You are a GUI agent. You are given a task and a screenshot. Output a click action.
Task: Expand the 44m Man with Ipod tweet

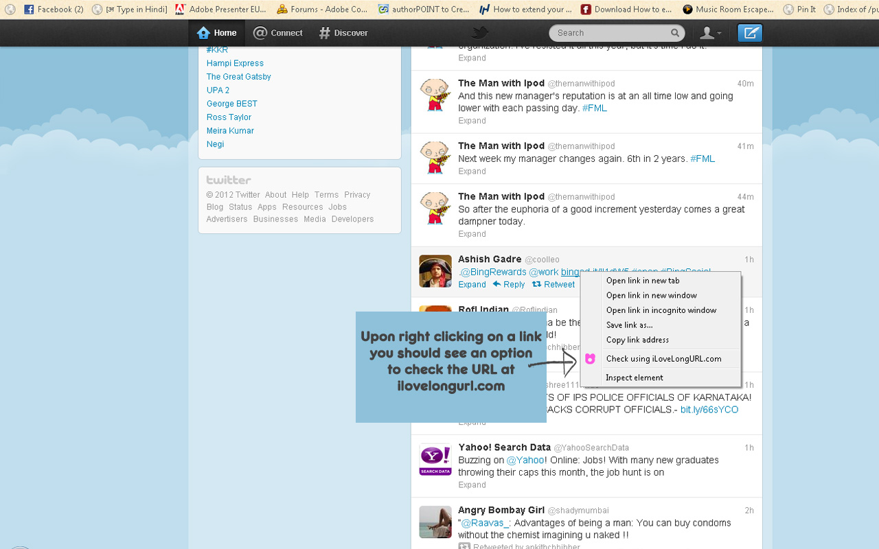[472, 234]
